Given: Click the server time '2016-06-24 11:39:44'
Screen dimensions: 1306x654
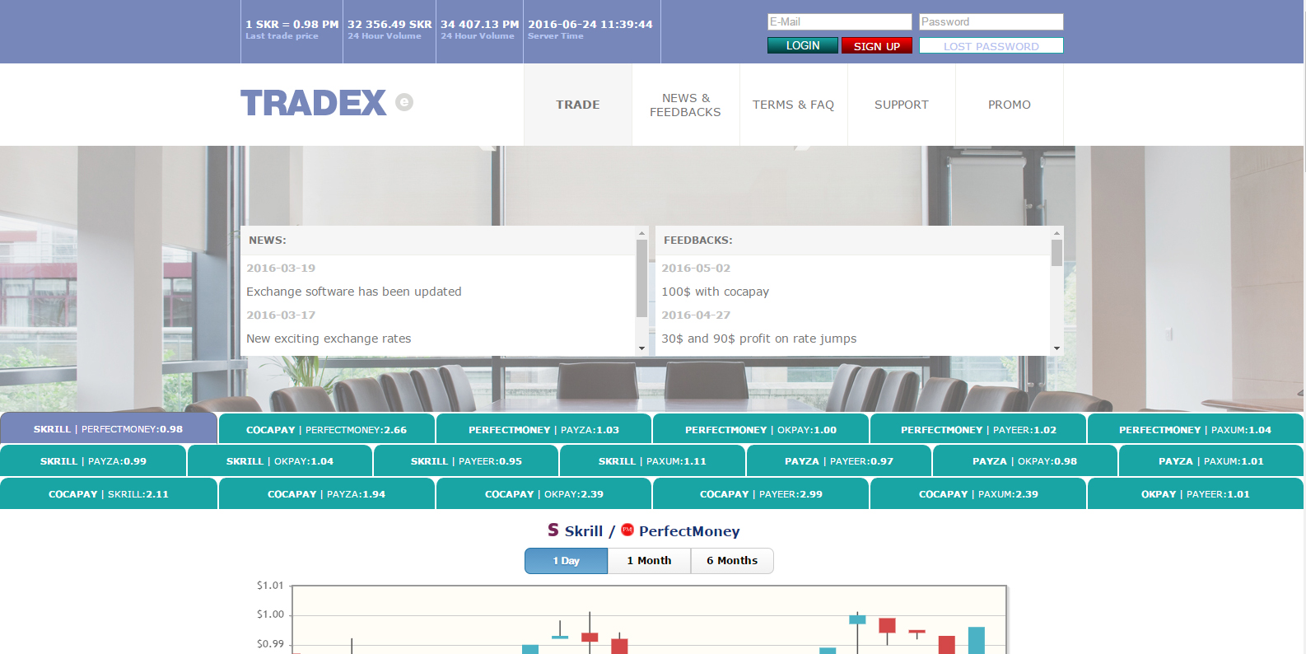Looking at the screenshot, I should coord(590,25).
